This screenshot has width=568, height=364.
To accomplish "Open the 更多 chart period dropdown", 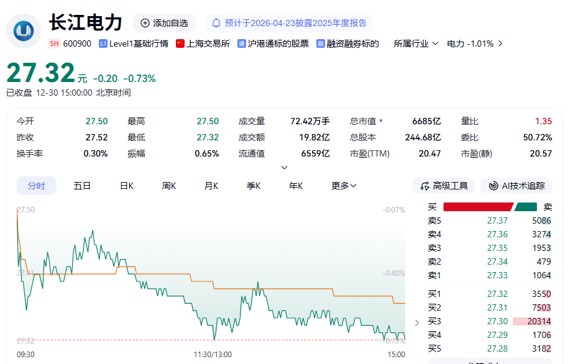I will 344,186.
